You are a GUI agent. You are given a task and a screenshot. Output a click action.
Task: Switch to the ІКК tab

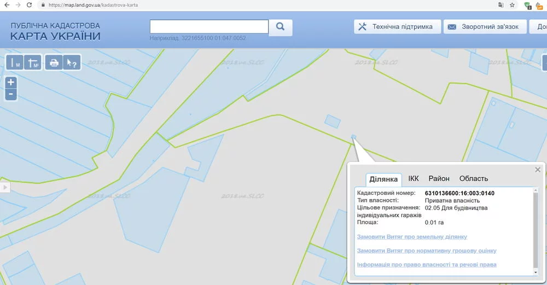pyautogui.click(x=414, y=179)
